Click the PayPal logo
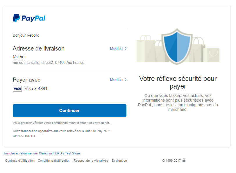 tap(29, 18)
